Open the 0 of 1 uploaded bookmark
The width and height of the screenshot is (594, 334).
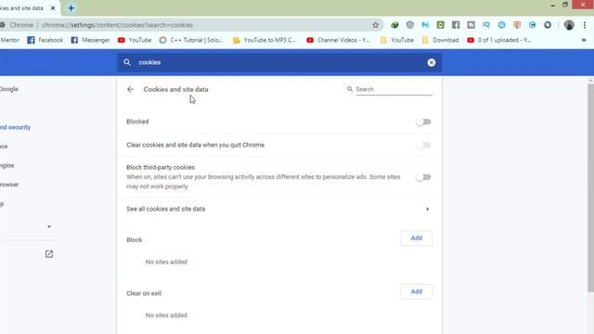[x=499, y=40]
